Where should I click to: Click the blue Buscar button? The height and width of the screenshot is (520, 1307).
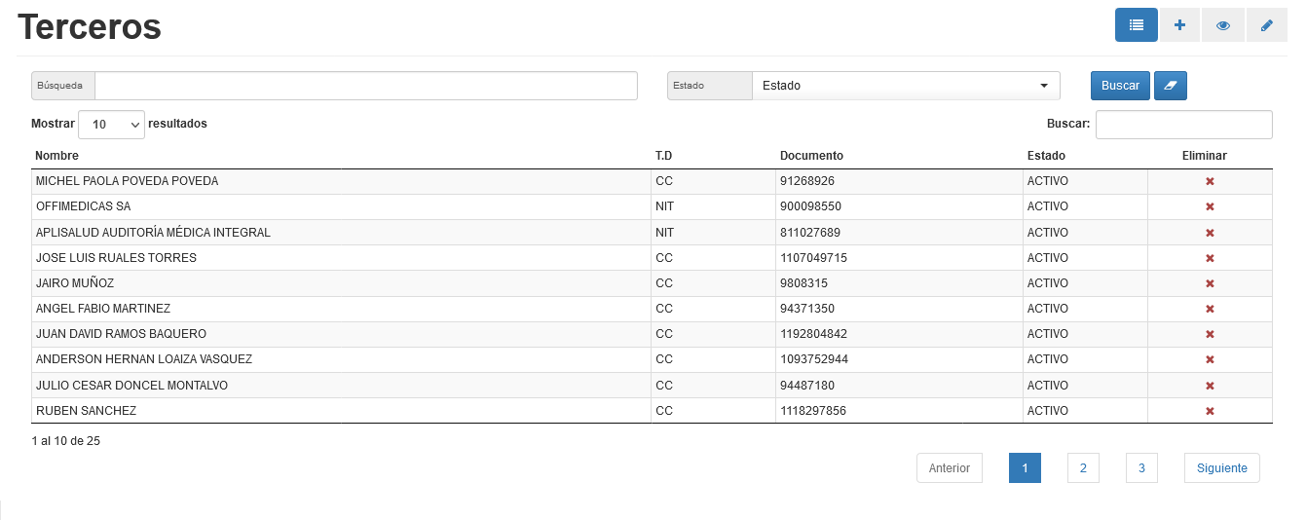(x=1120, y=86)
